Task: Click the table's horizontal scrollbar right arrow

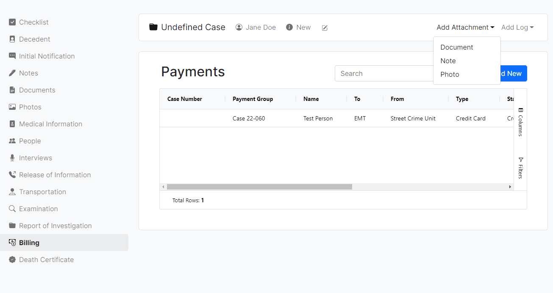Action: click(510, 186)
